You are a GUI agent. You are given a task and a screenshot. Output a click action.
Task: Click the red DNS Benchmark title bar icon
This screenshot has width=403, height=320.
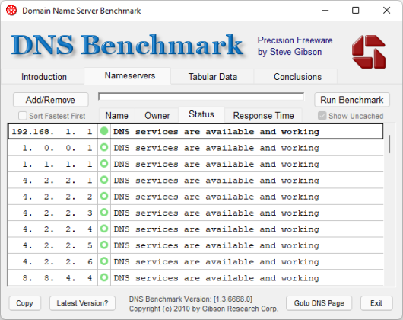click(x=11, y=11)
